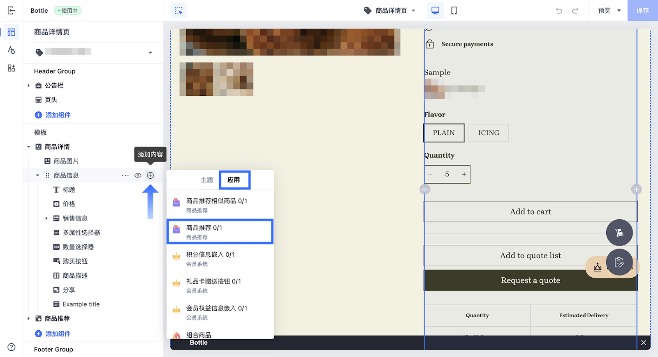658x357 pixels.
Task: Switch to the 主题 tab
Action: (207, 180)
